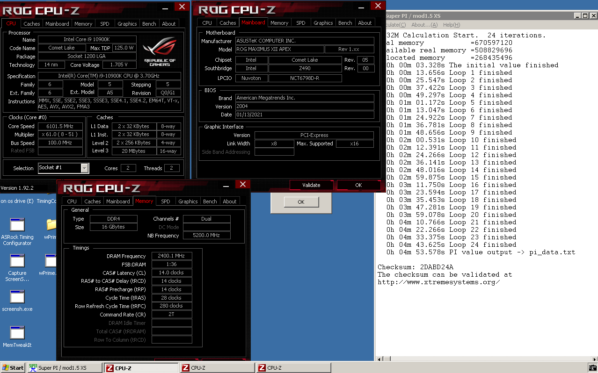Open Graphics tab in the Mainboard window
Image resolution: width=598 pixels, height=373 pixels.
click(x=323, y=23)
